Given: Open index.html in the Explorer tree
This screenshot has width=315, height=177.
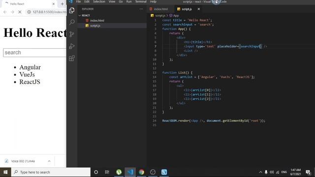Looking at the screenshot, I should pyautogui.click(x=97, y=21).
